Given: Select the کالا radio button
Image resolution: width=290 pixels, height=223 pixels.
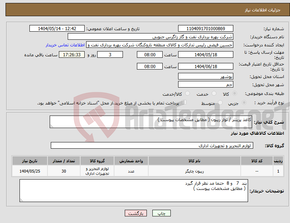Looking at the screenshot, I should click(x=234, y=93).
